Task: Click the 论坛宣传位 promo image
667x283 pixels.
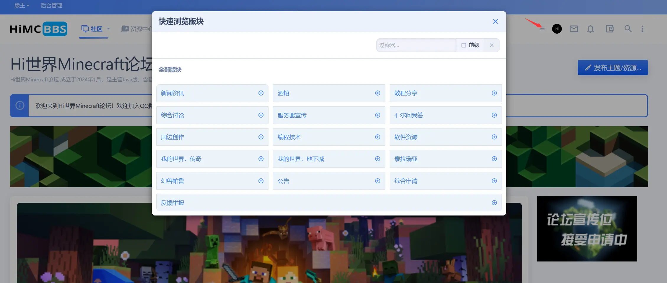Action: 587,229
